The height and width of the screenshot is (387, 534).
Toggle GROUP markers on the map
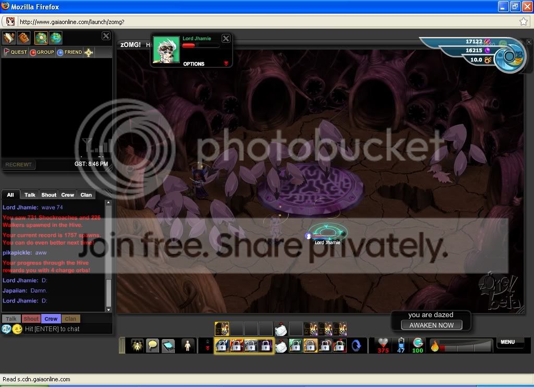coord(42,52)
